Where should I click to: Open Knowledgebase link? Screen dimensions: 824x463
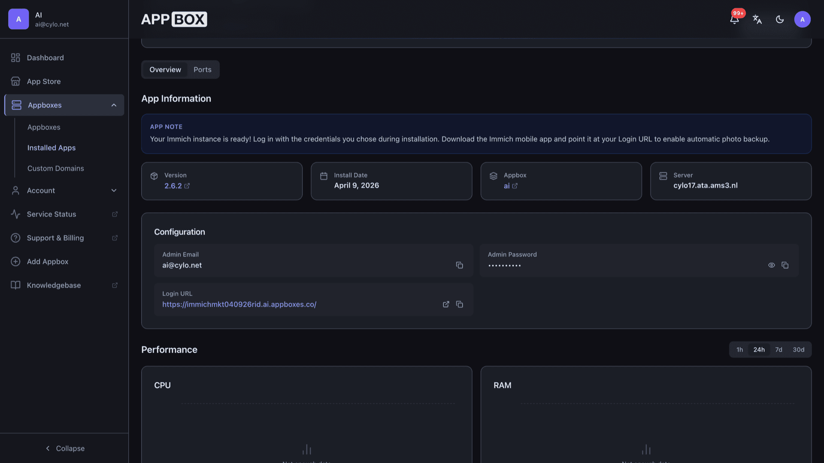64,285
